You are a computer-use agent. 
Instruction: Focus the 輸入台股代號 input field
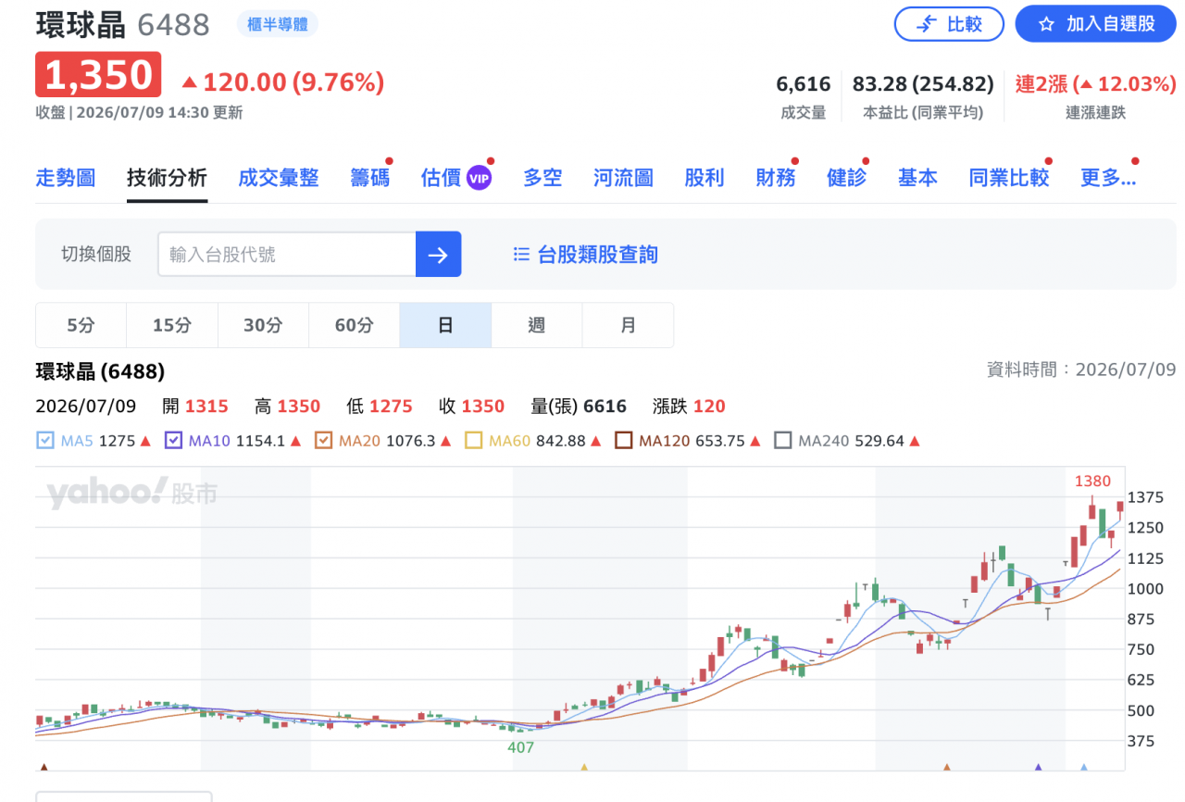tap(286, 255)
